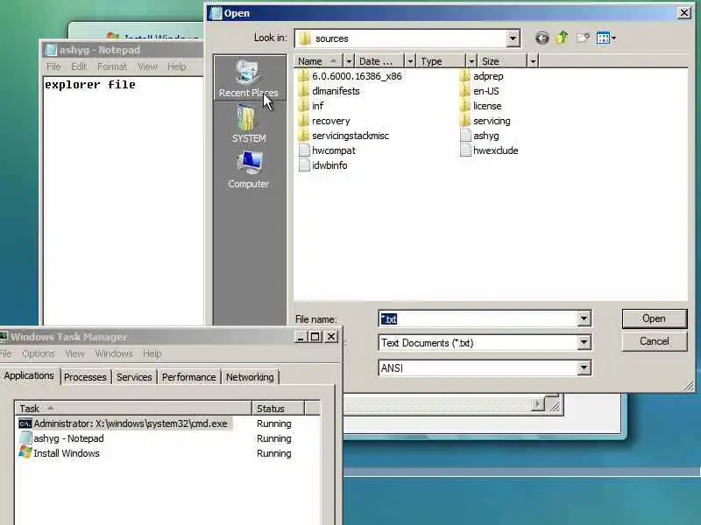Select the adprep folder
This screenshot has height=525, width=701.
(x=481, y=76)
